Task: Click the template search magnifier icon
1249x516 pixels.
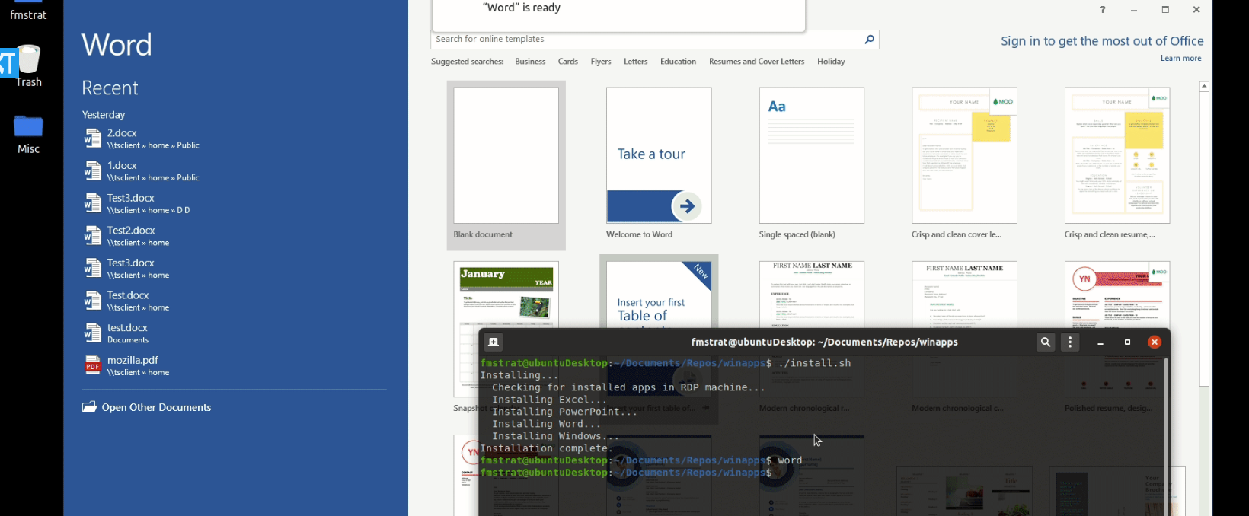Action: 869,39
